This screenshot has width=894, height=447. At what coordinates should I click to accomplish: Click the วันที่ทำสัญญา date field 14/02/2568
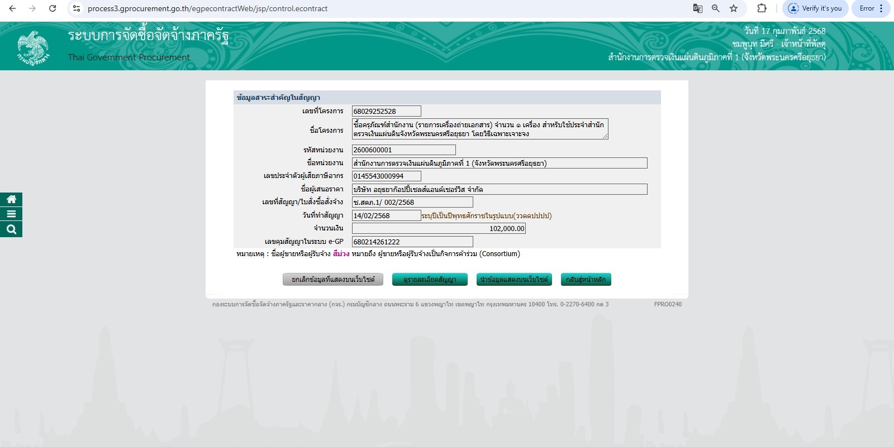click(x=386, y=215)
